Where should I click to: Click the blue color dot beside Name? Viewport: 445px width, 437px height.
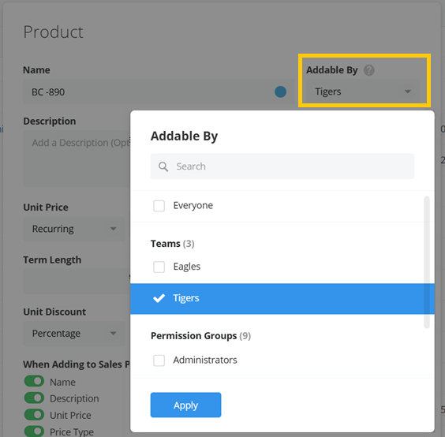(280, 92)
